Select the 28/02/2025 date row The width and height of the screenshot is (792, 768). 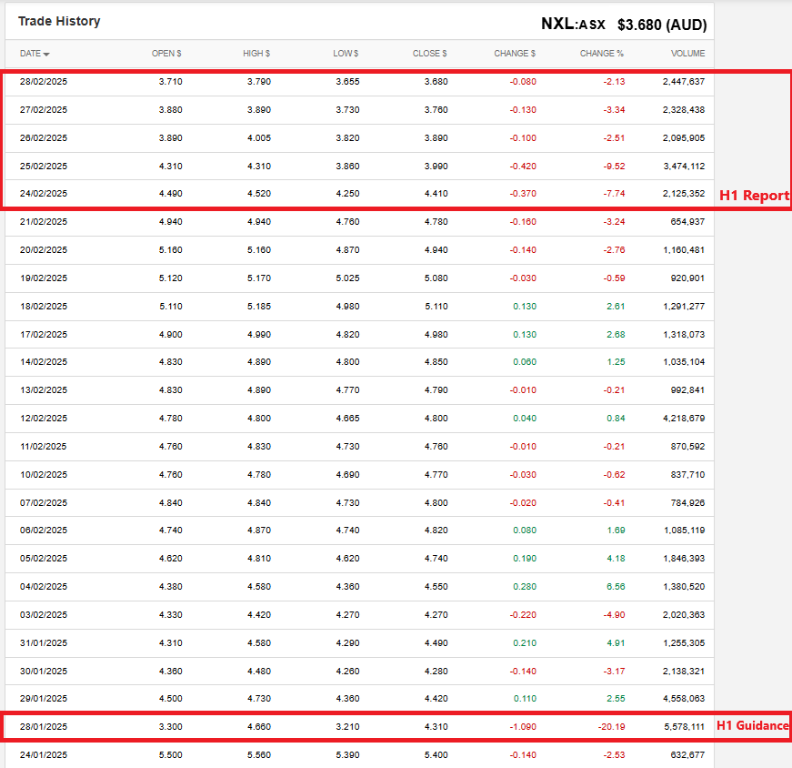click(x=44, y=82)
